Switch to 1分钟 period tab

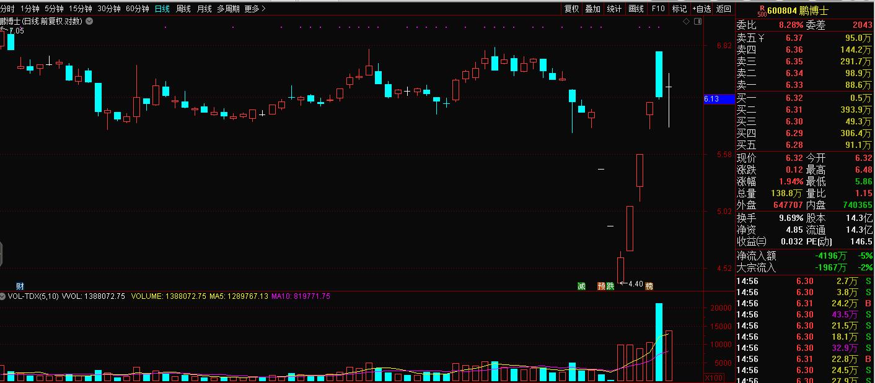click(30, 9)
